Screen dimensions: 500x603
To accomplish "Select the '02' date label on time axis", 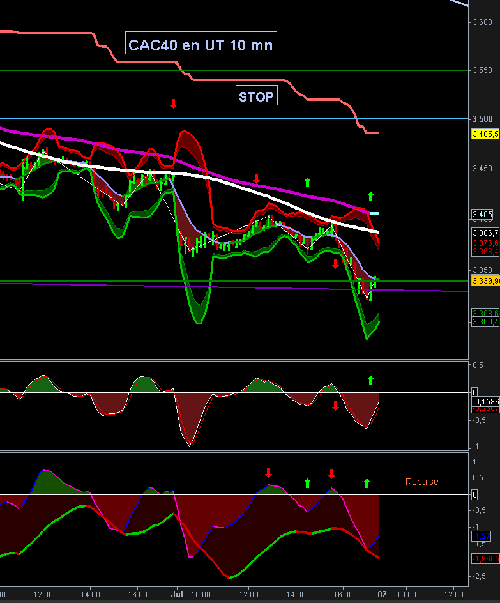I will coord(382,594).
